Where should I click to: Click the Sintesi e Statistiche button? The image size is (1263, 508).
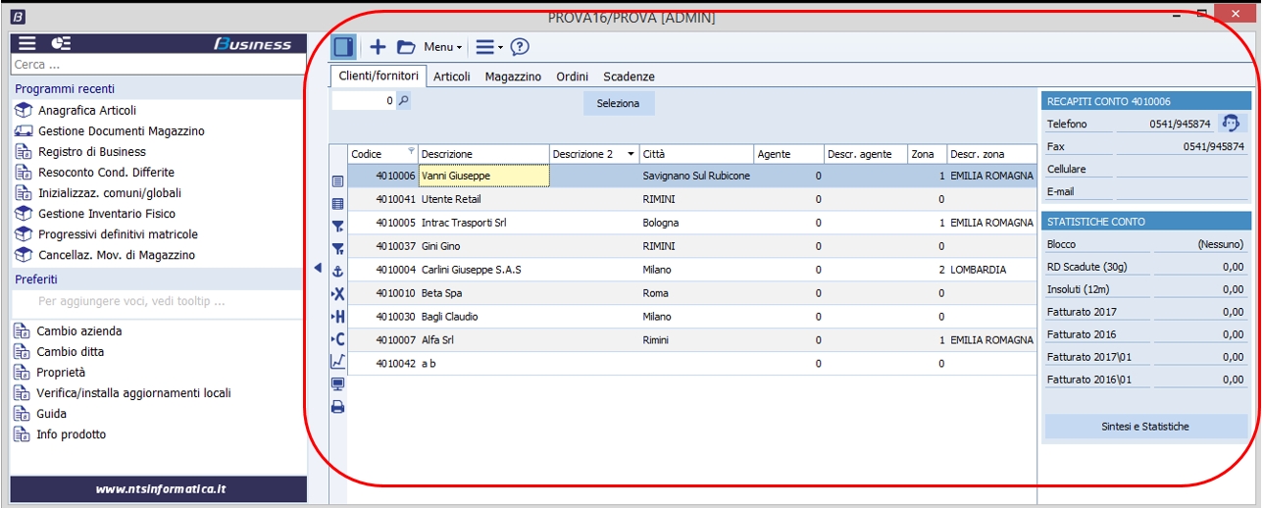coord(1145,427)
